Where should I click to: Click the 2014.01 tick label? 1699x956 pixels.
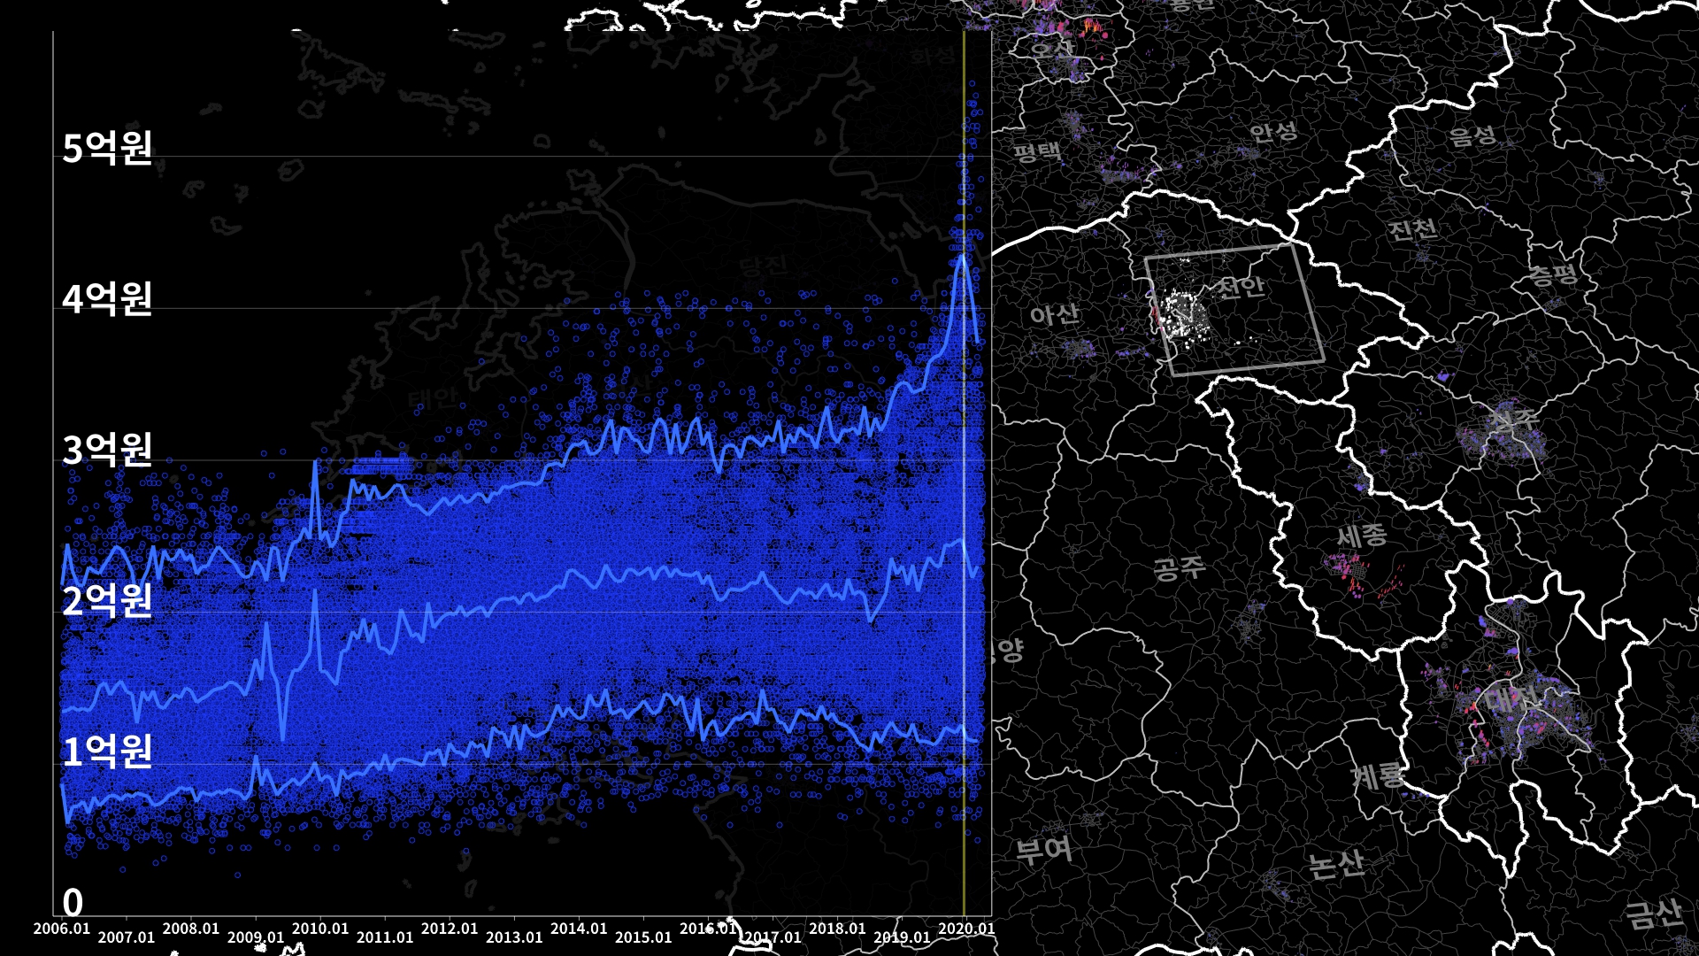(579, 929)
